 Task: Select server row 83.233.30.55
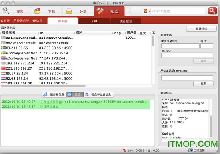click(x=76, y=48)
